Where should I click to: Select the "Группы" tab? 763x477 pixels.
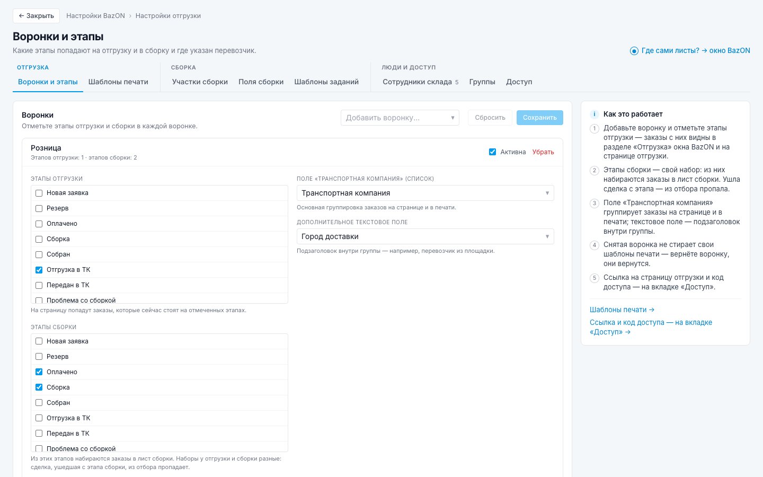482,82
